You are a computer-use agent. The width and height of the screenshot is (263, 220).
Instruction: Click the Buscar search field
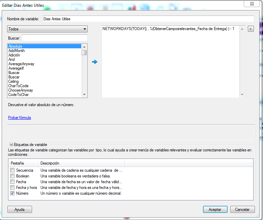click(55, 38)
